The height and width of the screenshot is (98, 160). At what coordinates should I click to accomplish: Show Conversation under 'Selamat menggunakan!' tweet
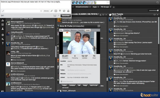tap(121, 63)
